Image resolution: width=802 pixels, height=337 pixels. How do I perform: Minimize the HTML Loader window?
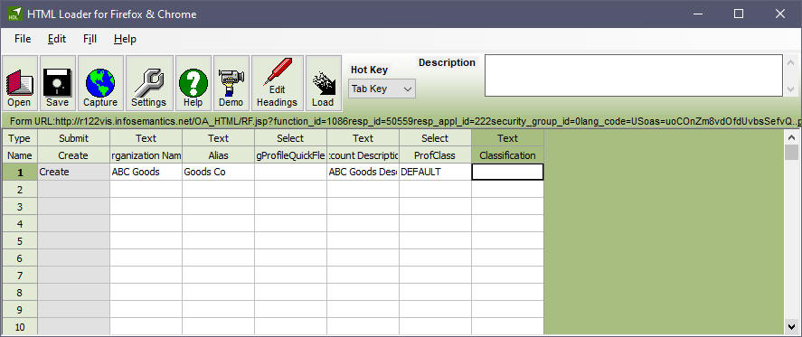pos(698,14)
